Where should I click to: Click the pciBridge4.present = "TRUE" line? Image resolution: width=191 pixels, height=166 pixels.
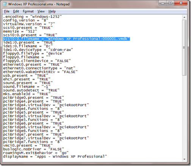click(x=33, y=101)
